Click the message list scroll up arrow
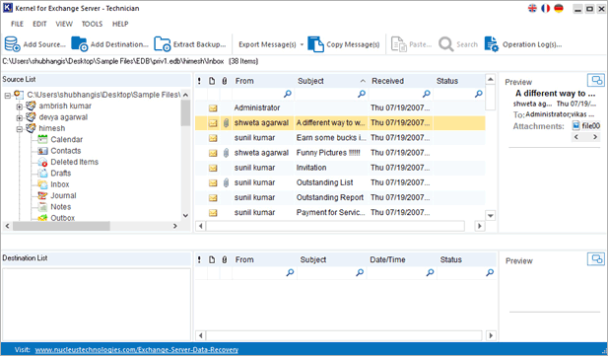This screenshot has width=608, height=356. pos(491,79)
